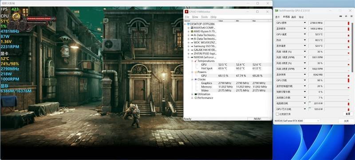Open the GPU 负载 sensor dropdown
This screenshot has height=160, width=355.
point(305,80)
